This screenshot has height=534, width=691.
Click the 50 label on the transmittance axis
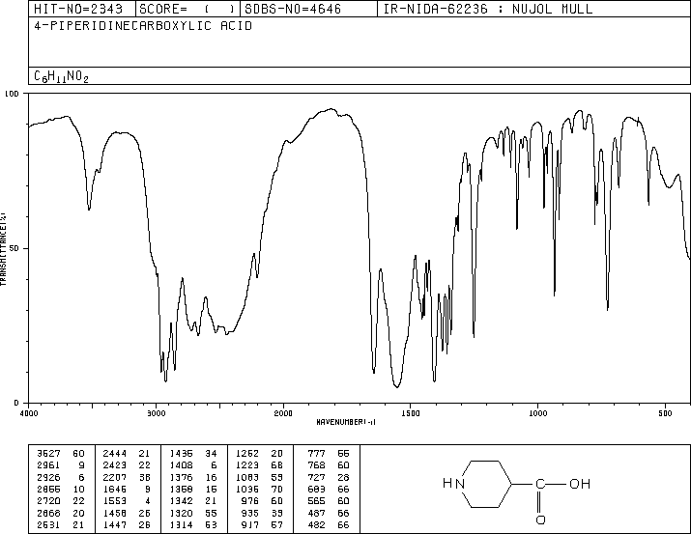coord(14,248)
